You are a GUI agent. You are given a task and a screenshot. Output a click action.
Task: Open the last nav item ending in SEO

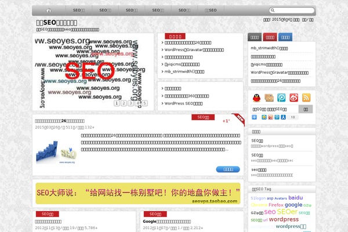[x=211, y=10]
